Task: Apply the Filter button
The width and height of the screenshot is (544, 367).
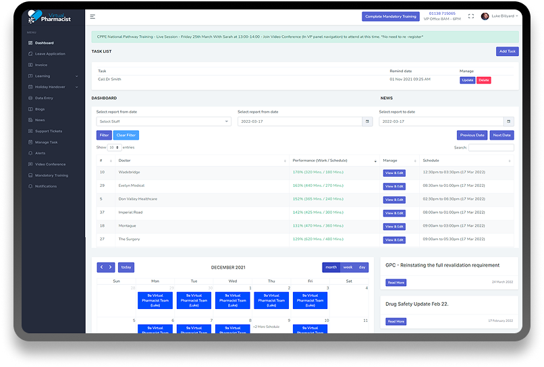Action: (x=104, y=135)
